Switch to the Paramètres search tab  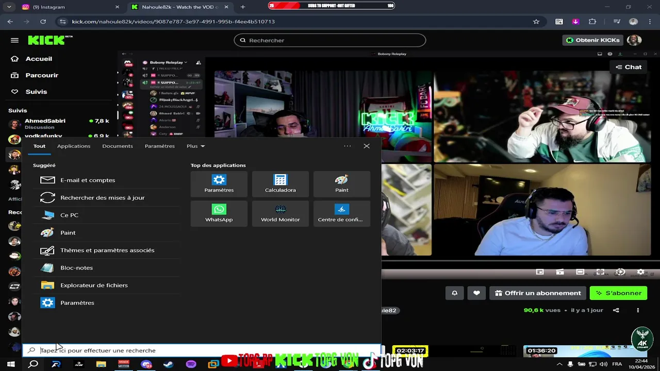point(160,146)
